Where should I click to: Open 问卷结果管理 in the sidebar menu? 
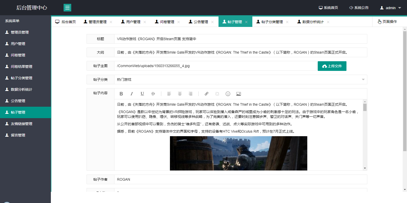25,67
